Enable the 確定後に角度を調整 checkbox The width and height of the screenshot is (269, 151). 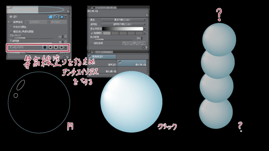tap(11, 31)
